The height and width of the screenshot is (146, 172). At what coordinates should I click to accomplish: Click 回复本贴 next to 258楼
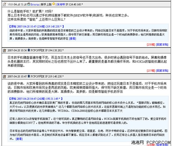tap(162, 44)
